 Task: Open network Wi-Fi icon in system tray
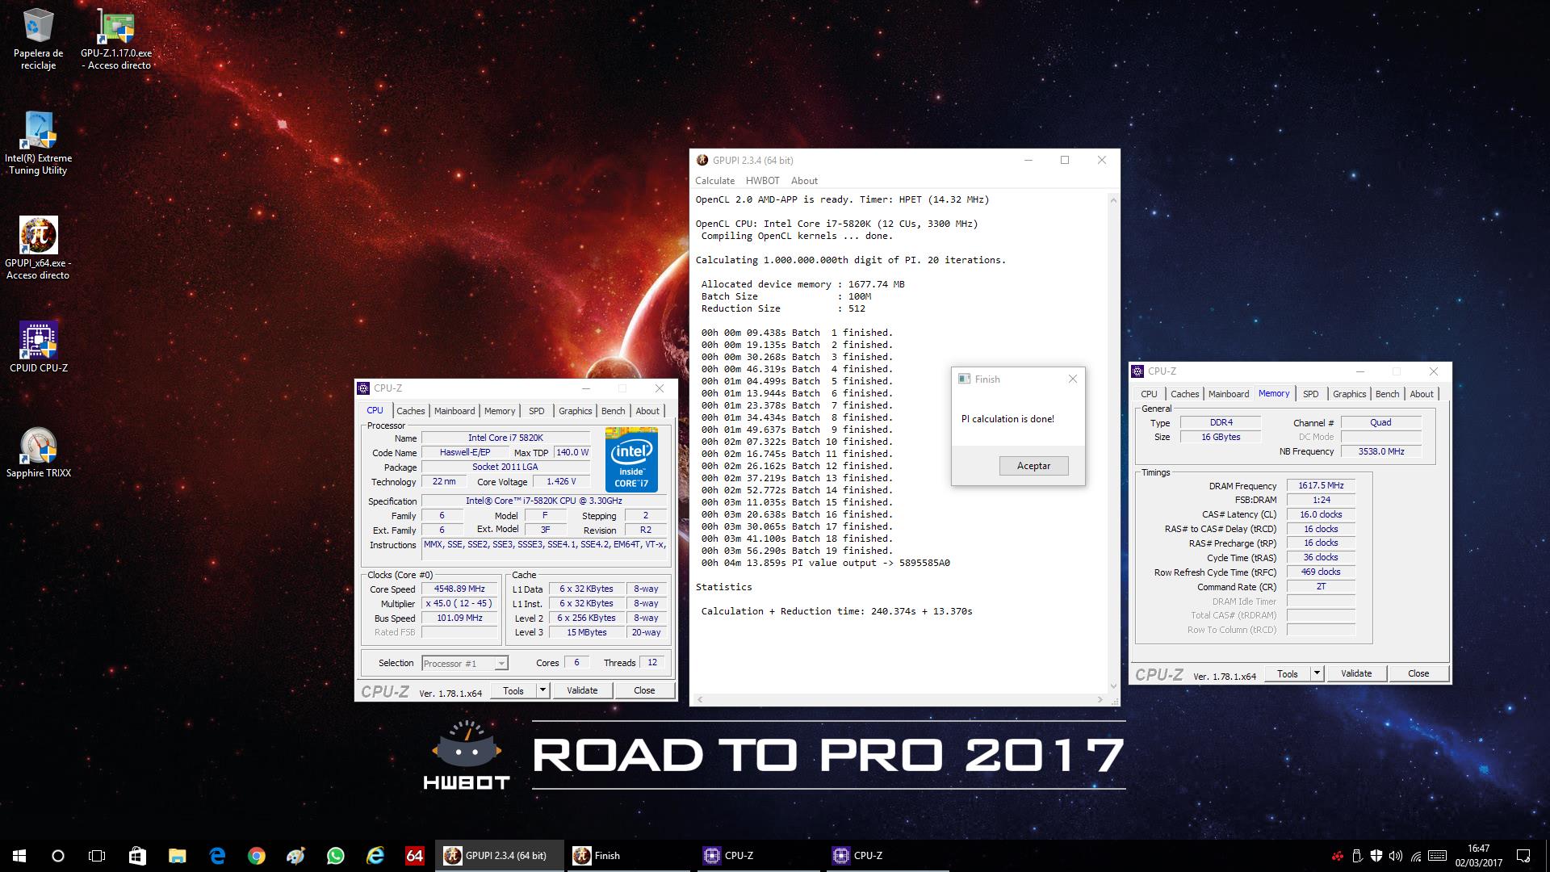click(x=1416, y=856)
